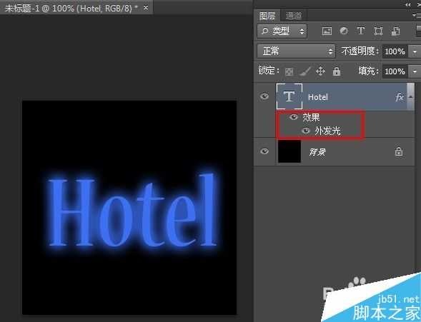Click opacity 100% value field
The height and width of the screenshot is (322, 421).
click(395, 51)
